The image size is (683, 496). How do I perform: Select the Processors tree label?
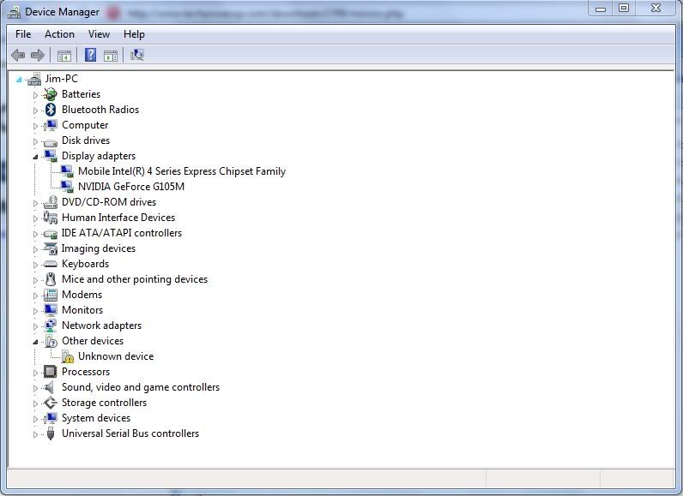[x=86, y=372]
